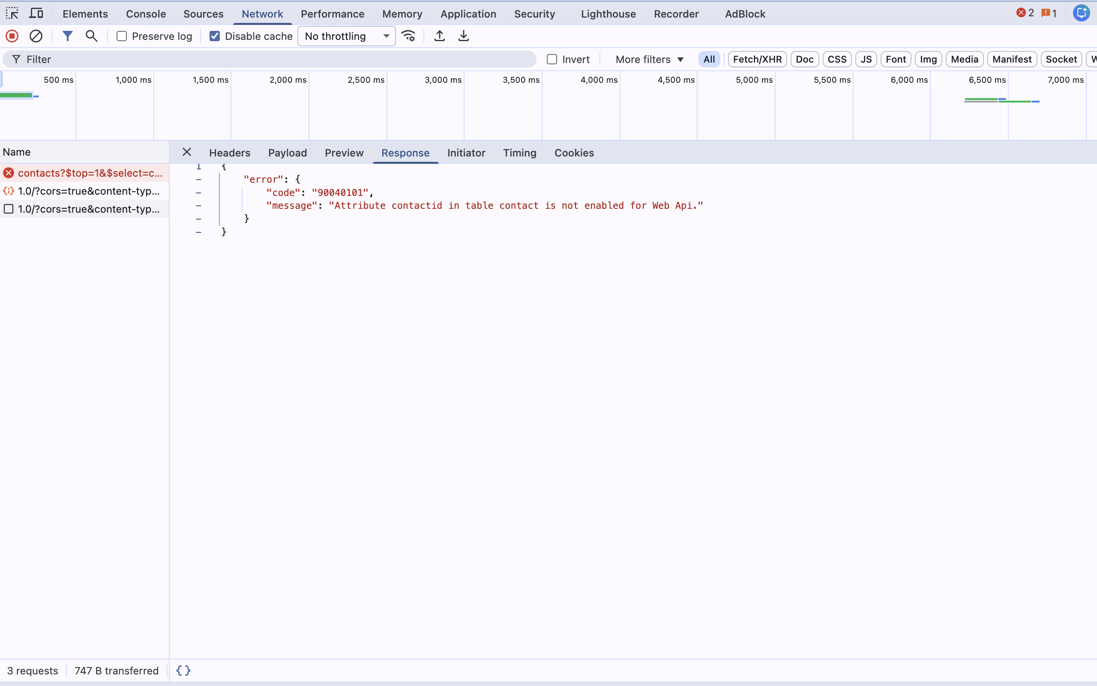Switch to the Elements tab

pyautogui.click(x=85, y=14)
